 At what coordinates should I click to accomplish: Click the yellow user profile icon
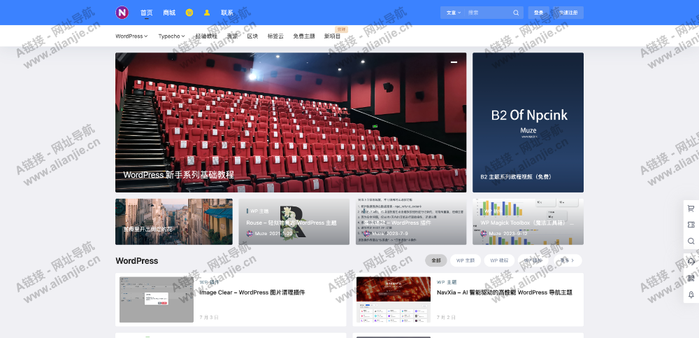point(207,13)
